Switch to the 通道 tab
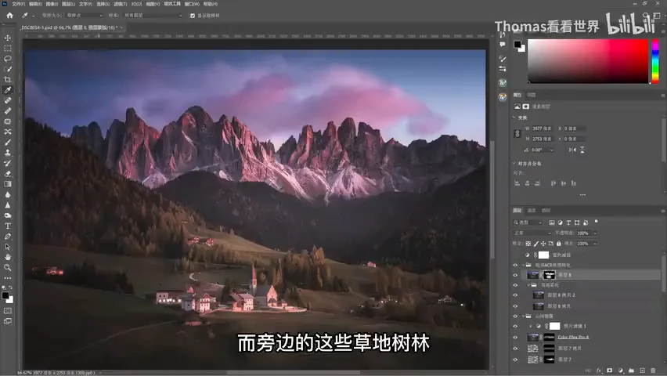Viewport: 667px width, 376px height. (x=532, y=211)
